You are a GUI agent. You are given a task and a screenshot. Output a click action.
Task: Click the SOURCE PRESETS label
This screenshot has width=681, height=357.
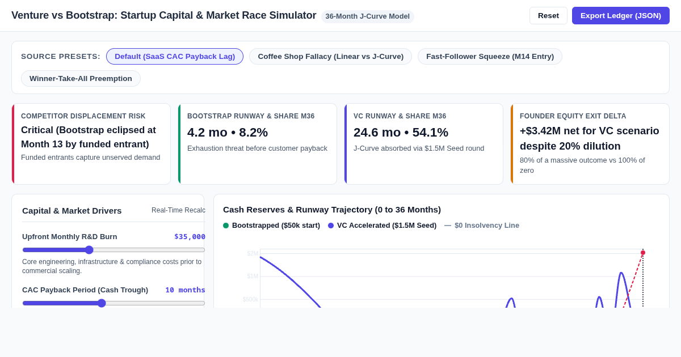pyautogui.click(x=61, y=57)
